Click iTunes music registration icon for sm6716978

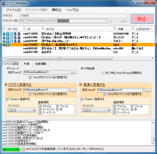tap(19, 34)
